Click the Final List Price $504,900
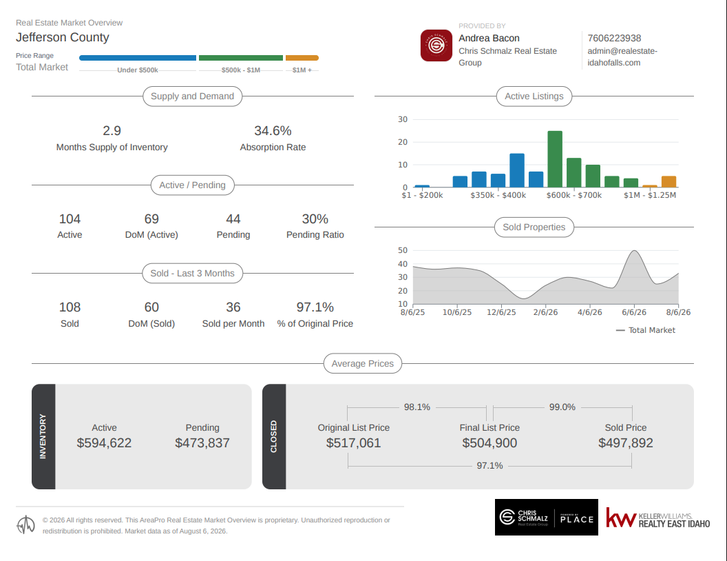Image resolution: width=727 pixels, height=561 pixels. click(x=489, y=443)
